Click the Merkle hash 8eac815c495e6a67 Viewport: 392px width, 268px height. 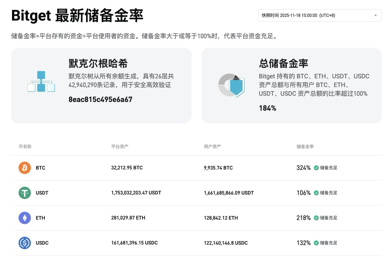tap(100, 100)
